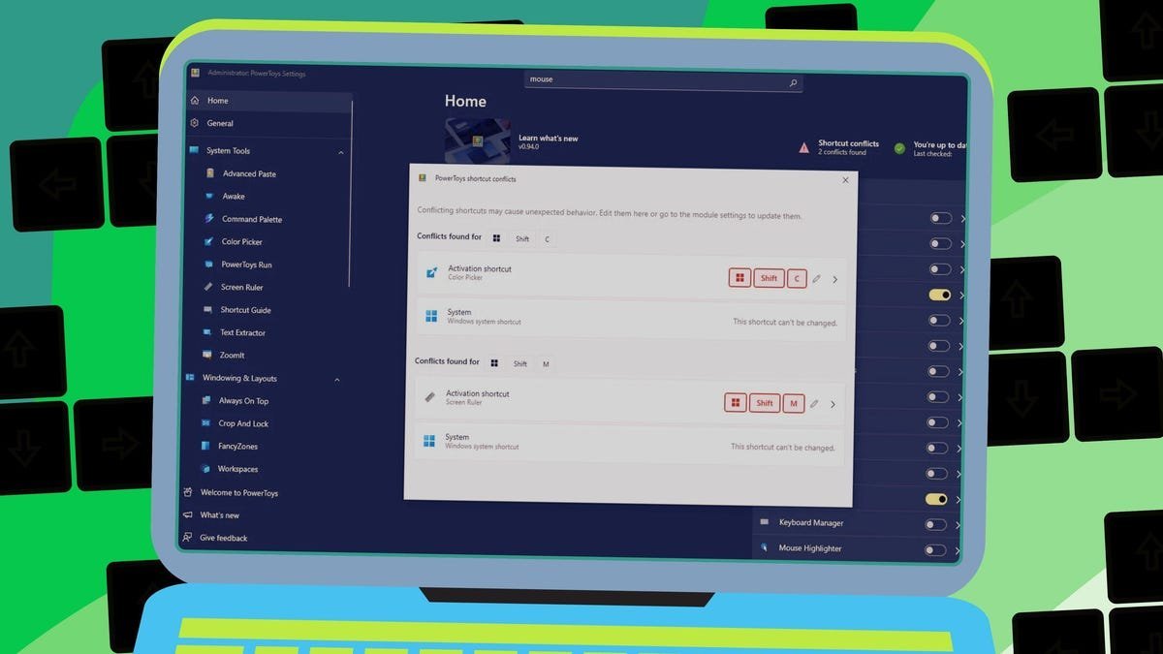The height and width of the screenshot is (654, 1163).
Task: Click the Screen Ruler sidebar icon
Action: tap(208, 288)
